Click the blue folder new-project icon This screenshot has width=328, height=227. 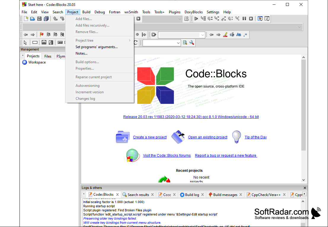(x=123, y=137)
